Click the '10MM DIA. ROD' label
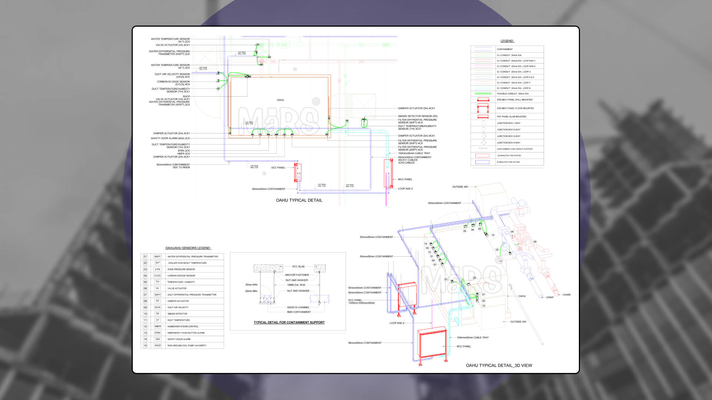The height and width of the screenshot is (400, 712). (296, 285)
